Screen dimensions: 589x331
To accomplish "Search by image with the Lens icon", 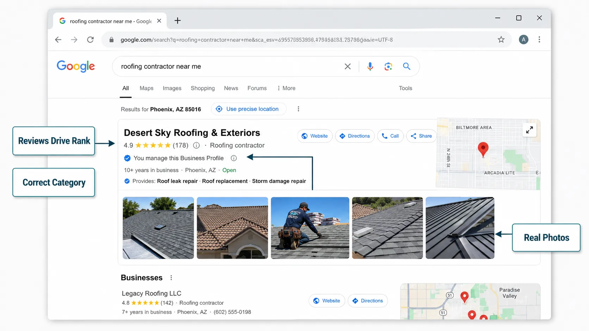I will click(388, 66).
